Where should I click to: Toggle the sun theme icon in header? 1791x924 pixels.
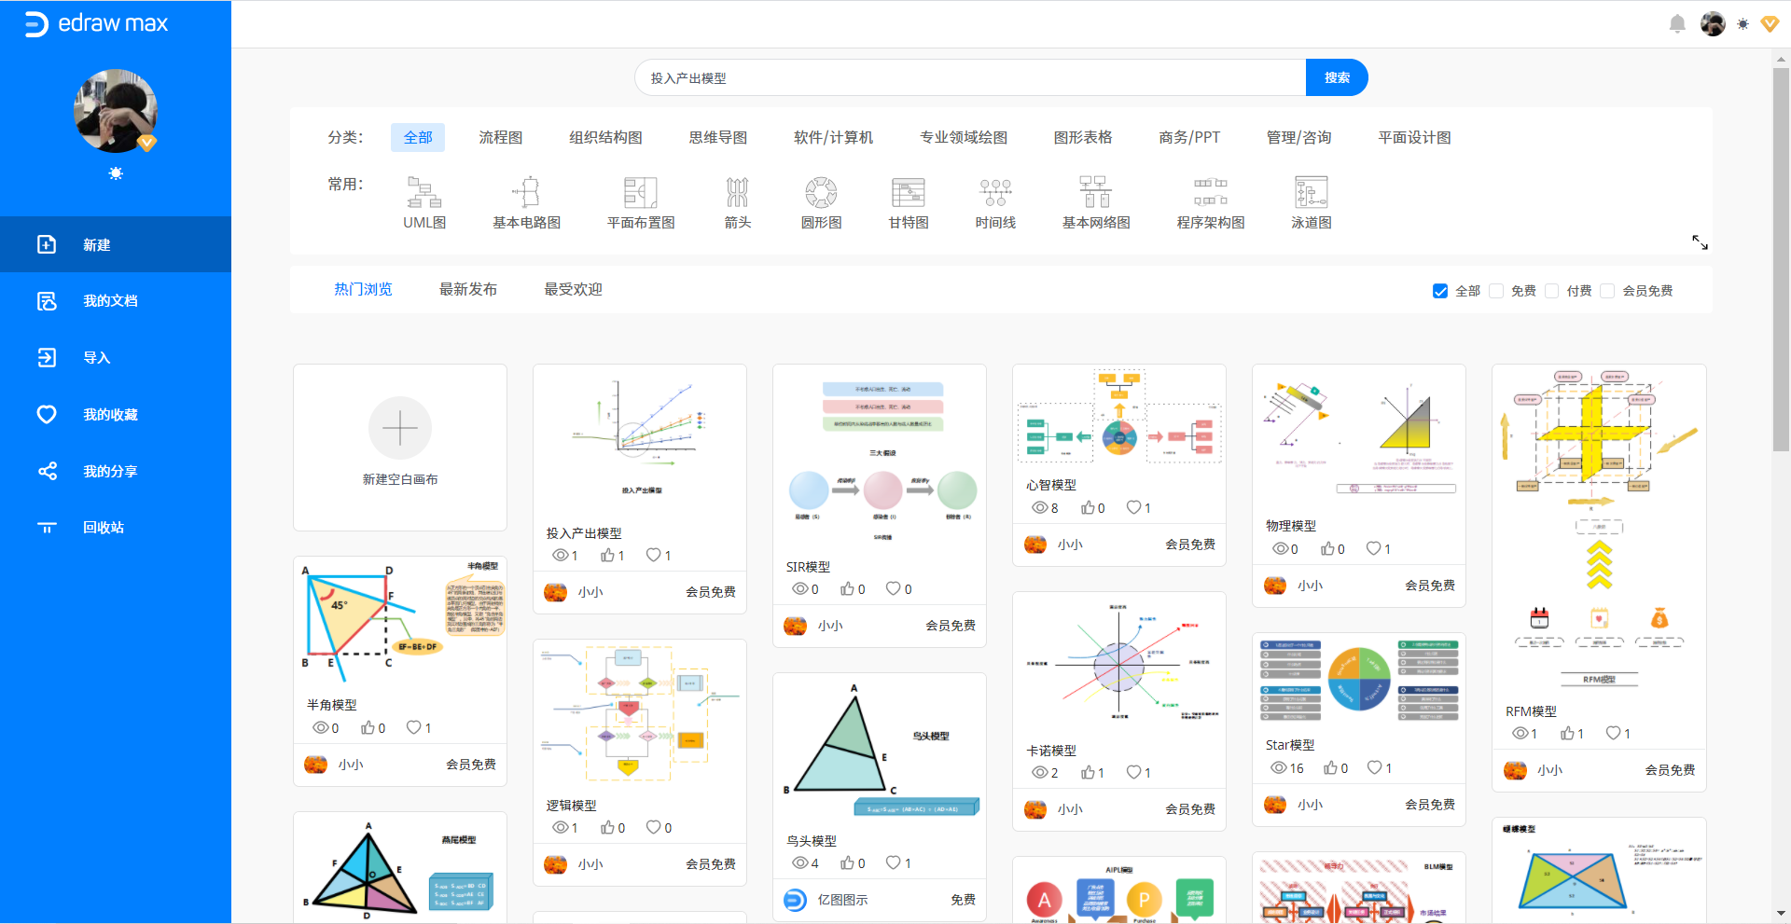1742,24
